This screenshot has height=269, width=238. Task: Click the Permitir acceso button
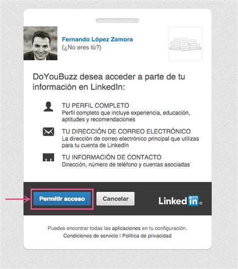[62, 199]
